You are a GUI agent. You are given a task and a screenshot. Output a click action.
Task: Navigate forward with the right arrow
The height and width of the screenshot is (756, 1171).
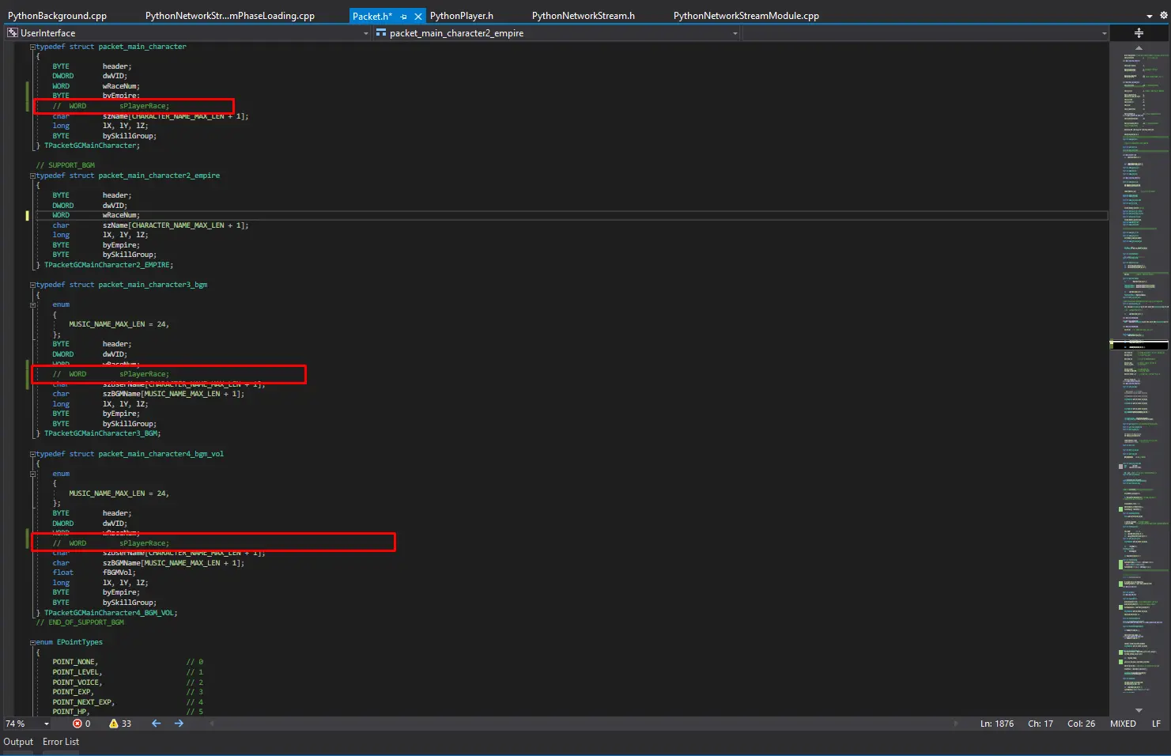(x=179, y=724)
